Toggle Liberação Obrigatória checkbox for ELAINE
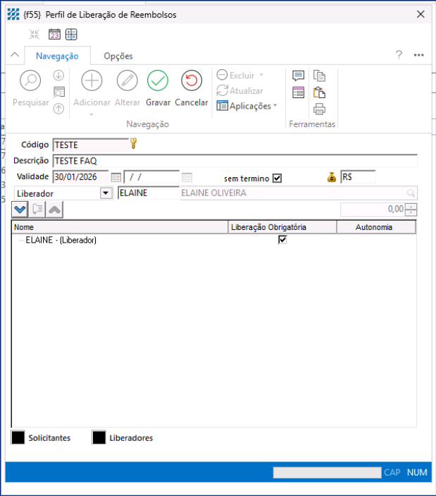 click(282, 240)
